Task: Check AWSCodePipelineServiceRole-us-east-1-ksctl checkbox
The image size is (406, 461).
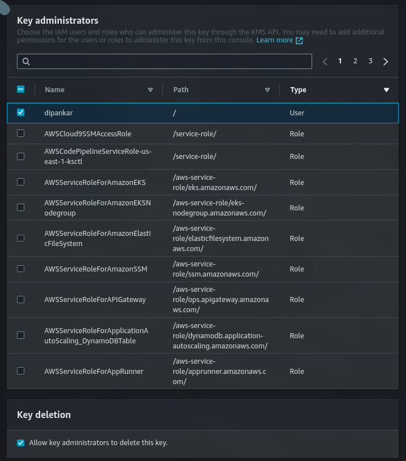Action: [20, 156]
